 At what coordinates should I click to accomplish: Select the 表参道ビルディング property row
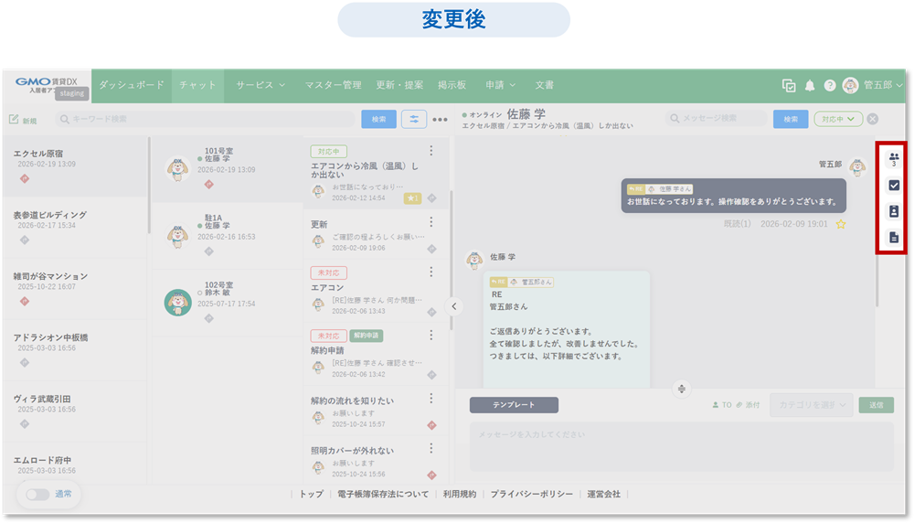[75, 228]
